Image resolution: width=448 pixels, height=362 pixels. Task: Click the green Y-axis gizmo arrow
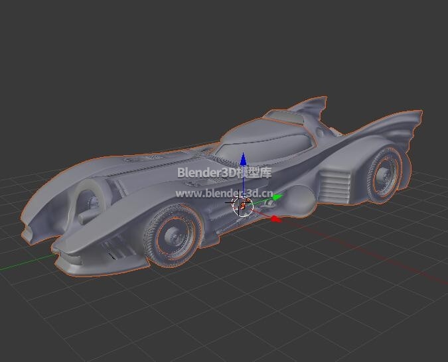click(277, 197)
